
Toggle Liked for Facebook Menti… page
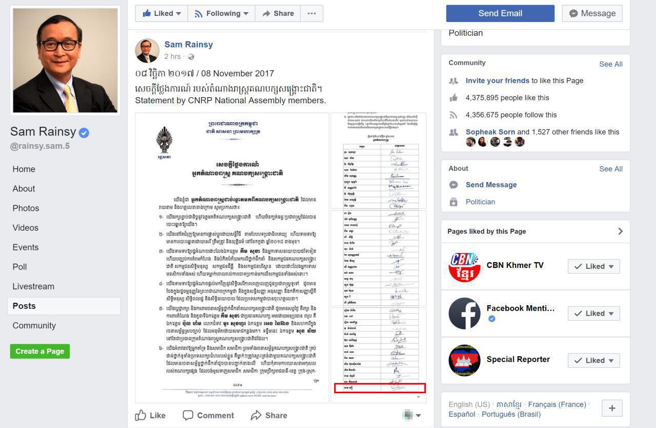(594, 313)
